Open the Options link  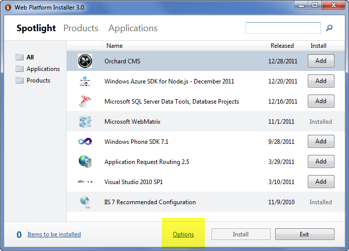183,234
